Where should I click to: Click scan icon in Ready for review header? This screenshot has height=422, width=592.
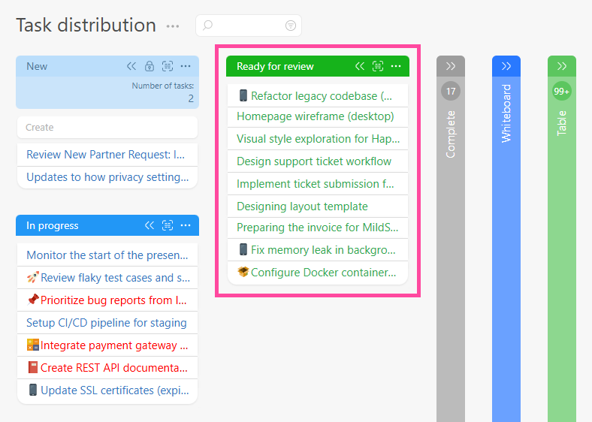point(378,66)
